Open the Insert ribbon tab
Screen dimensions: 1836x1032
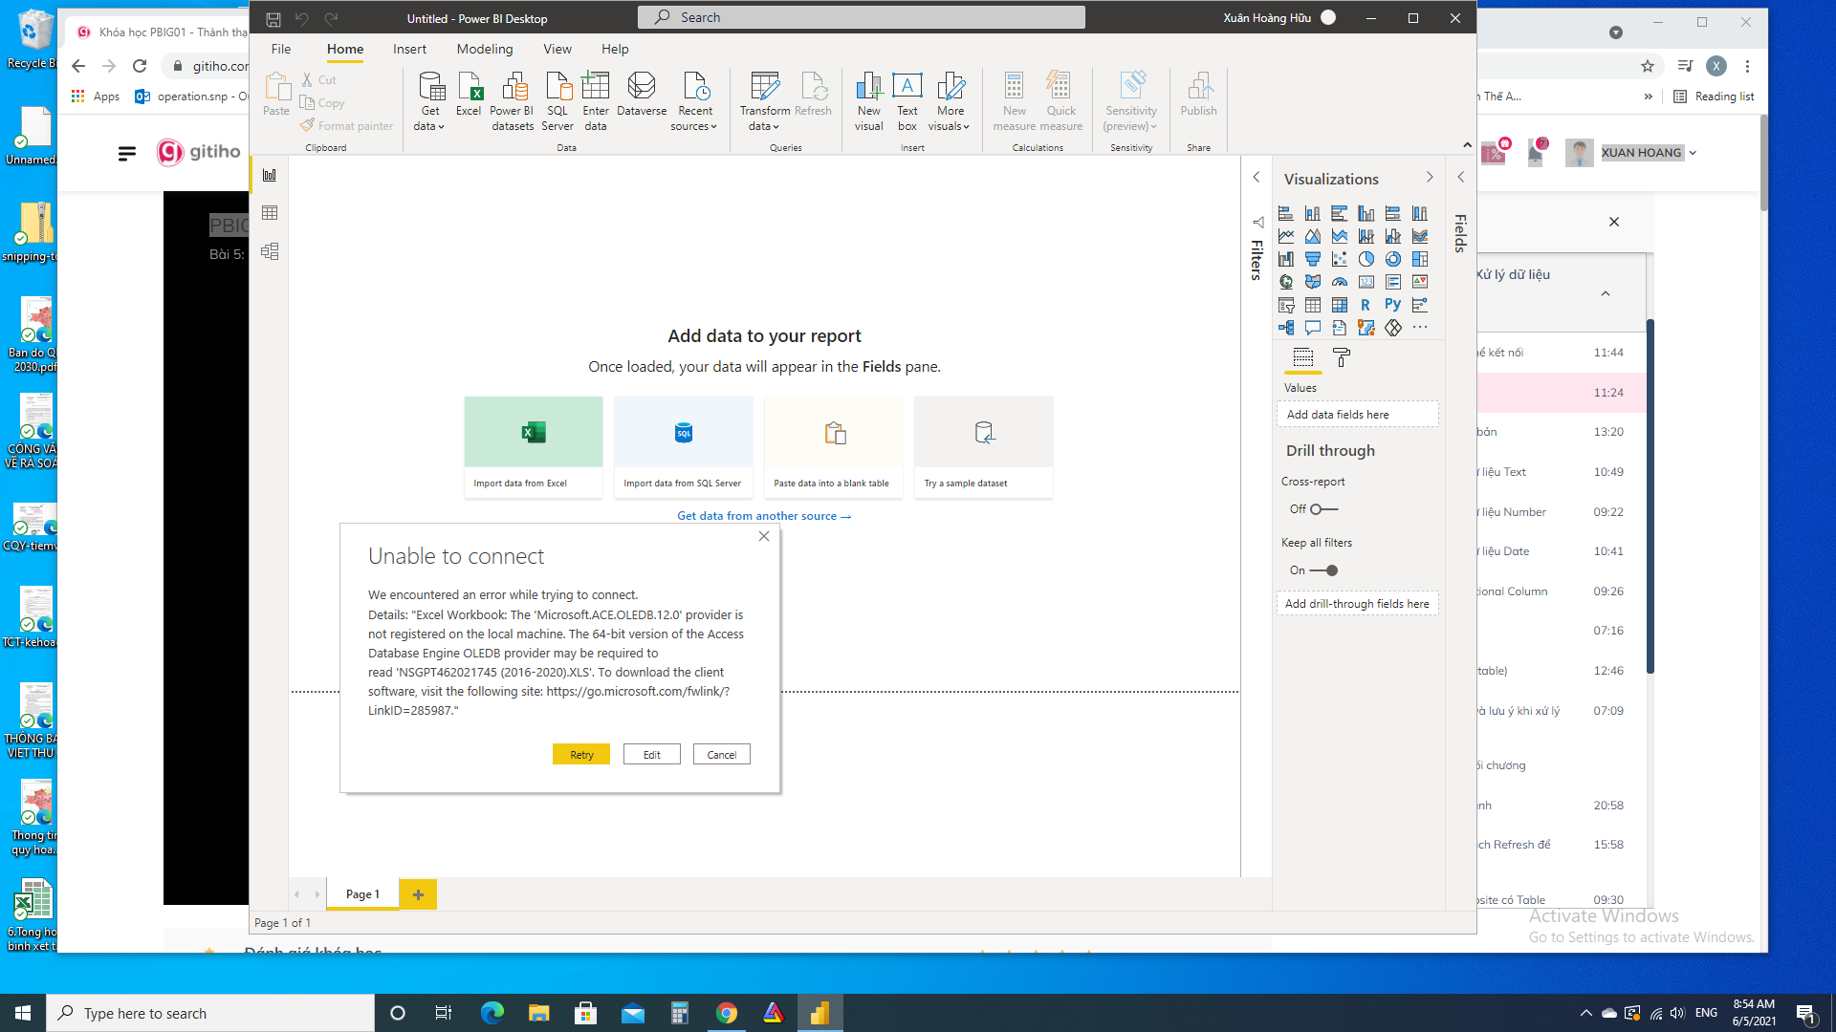pos(409,49)
